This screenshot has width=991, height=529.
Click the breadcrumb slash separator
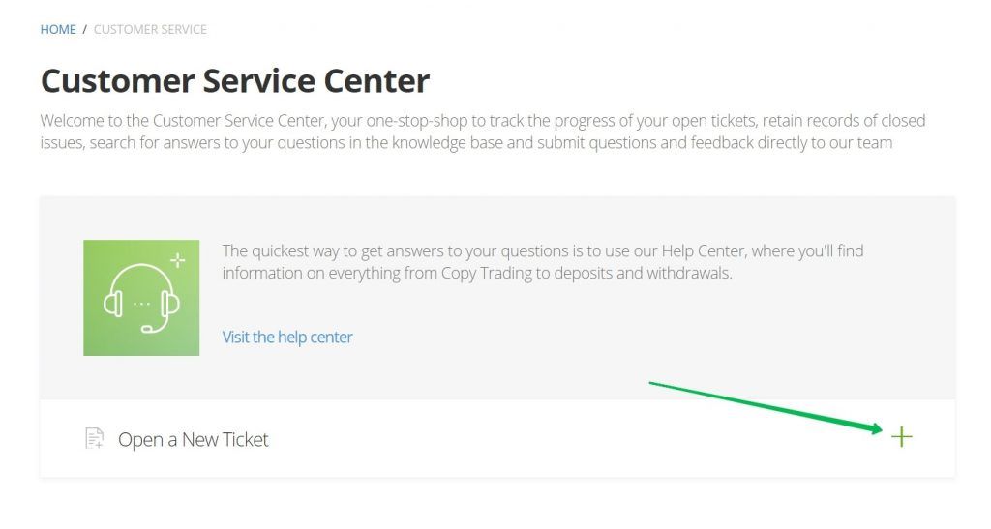[x=85, y=29]
